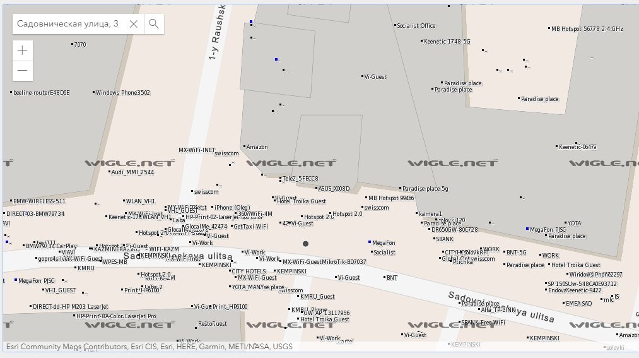Select the 'Alfa_TP-LINK' network label

498,310
